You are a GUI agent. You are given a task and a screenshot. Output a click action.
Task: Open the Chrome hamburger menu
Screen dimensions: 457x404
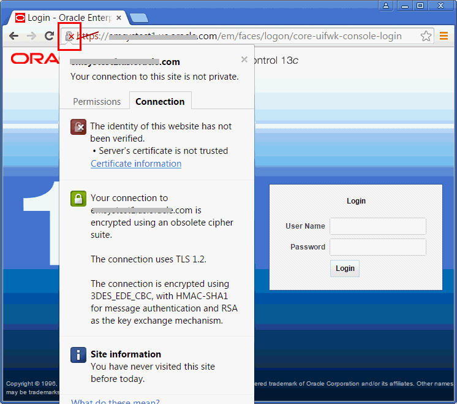[444, 36]
